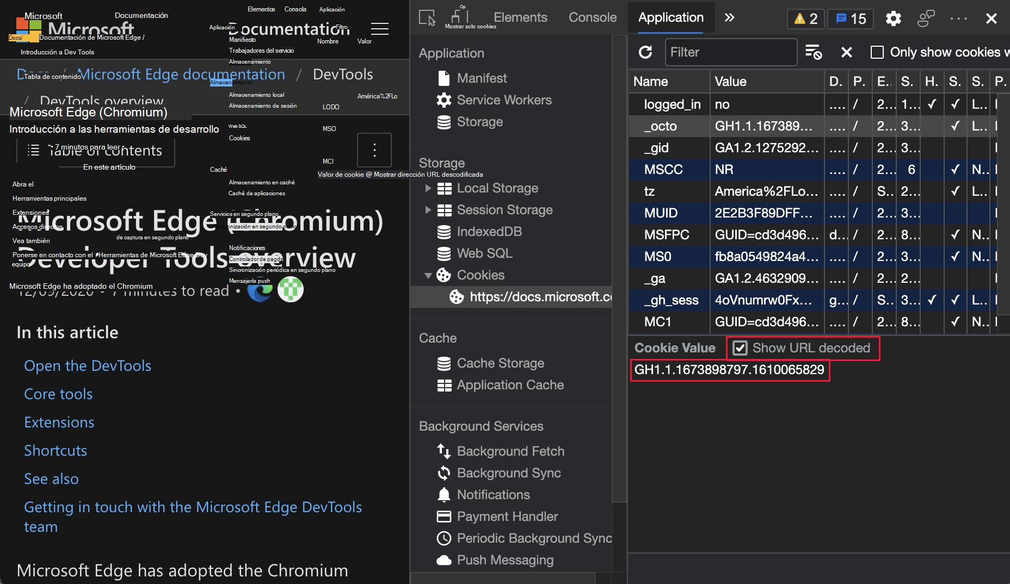Toggle the Show URL decoded checkbox
Screen dimensions: 1010x584
tap(740, 348)
